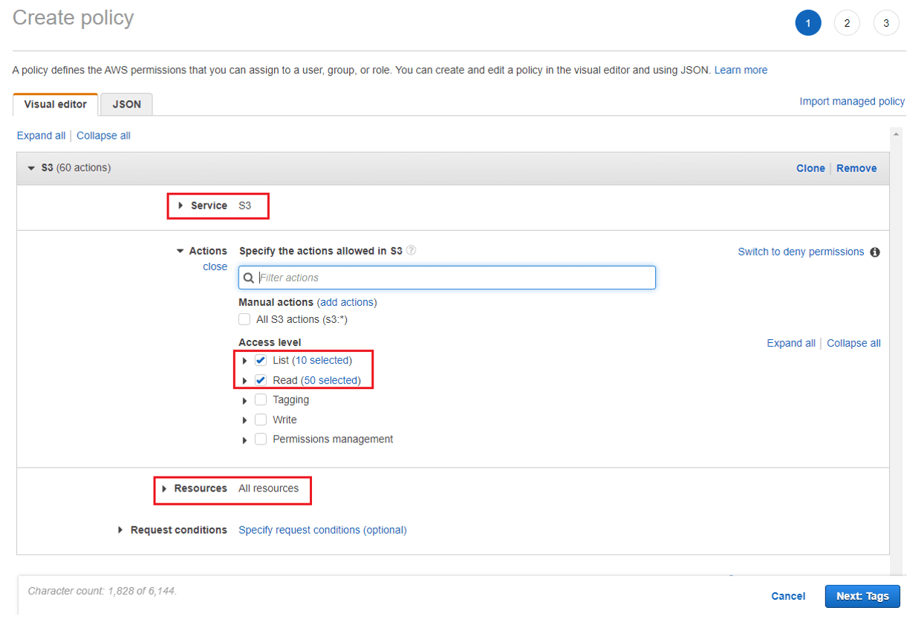The image size is (907, 625).
Task: Expand the Resources section arrow
Action: (164, 488)
